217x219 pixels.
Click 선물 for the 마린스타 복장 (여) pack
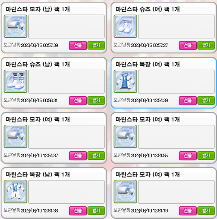coord(188,101)
